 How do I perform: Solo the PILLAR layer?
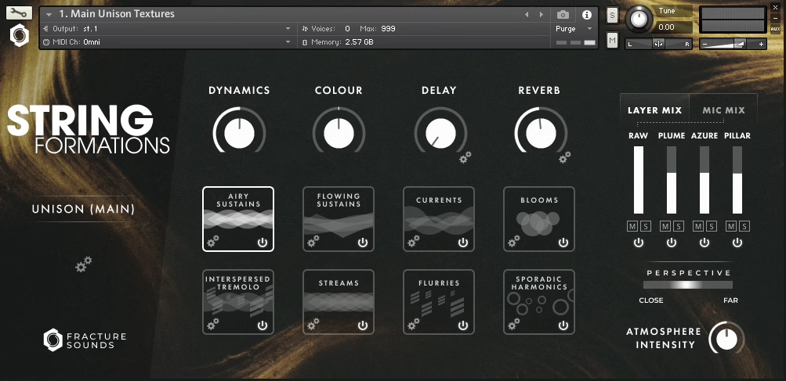point(744,226)
